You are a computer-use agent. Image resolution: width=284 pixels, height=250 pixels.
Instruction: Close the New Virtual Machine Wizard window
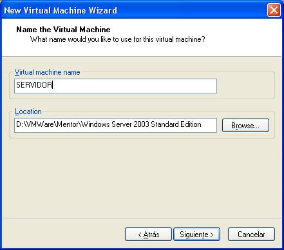click(x=274, y=10)
